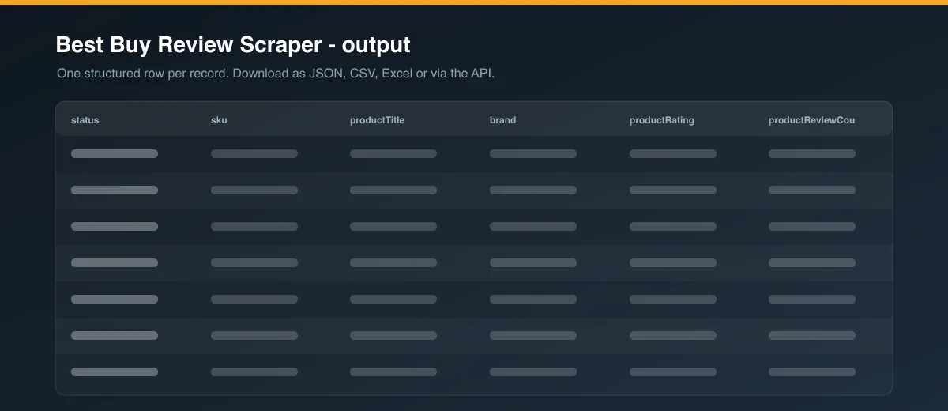The height and width of the screenshot is (411, 948).
Task: Click the sku column header
Action: tap(219, 120)
